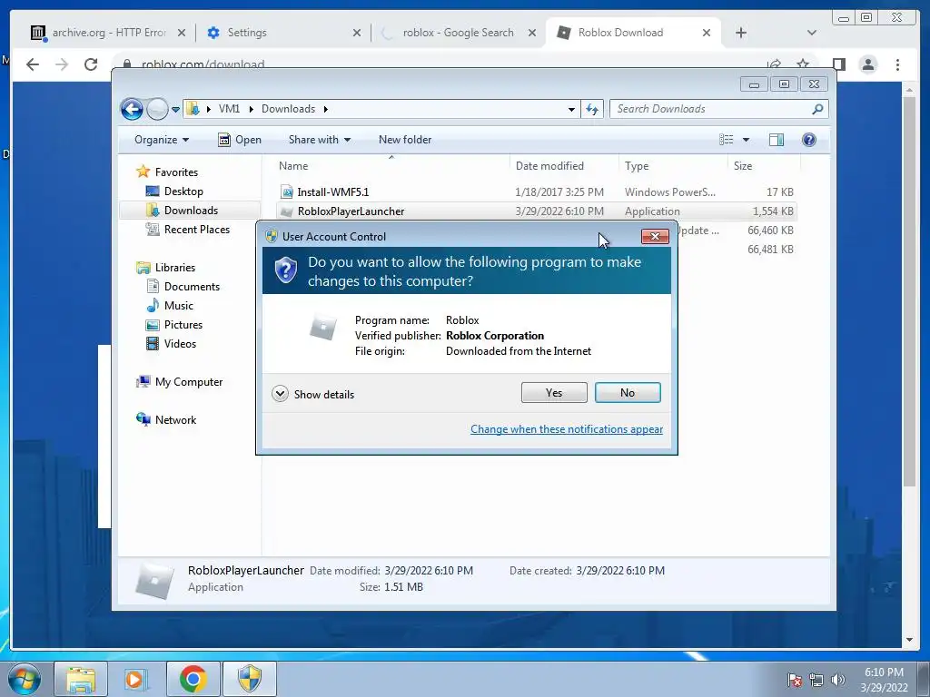This screenshot has height=697, width=930.
Task: Go forward in the Explorer window
Action: (x=157, y=109)
